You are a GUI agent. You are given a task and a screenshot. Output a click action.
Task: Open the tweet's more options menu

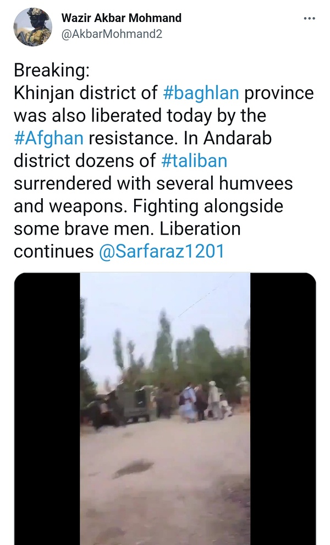309,18
